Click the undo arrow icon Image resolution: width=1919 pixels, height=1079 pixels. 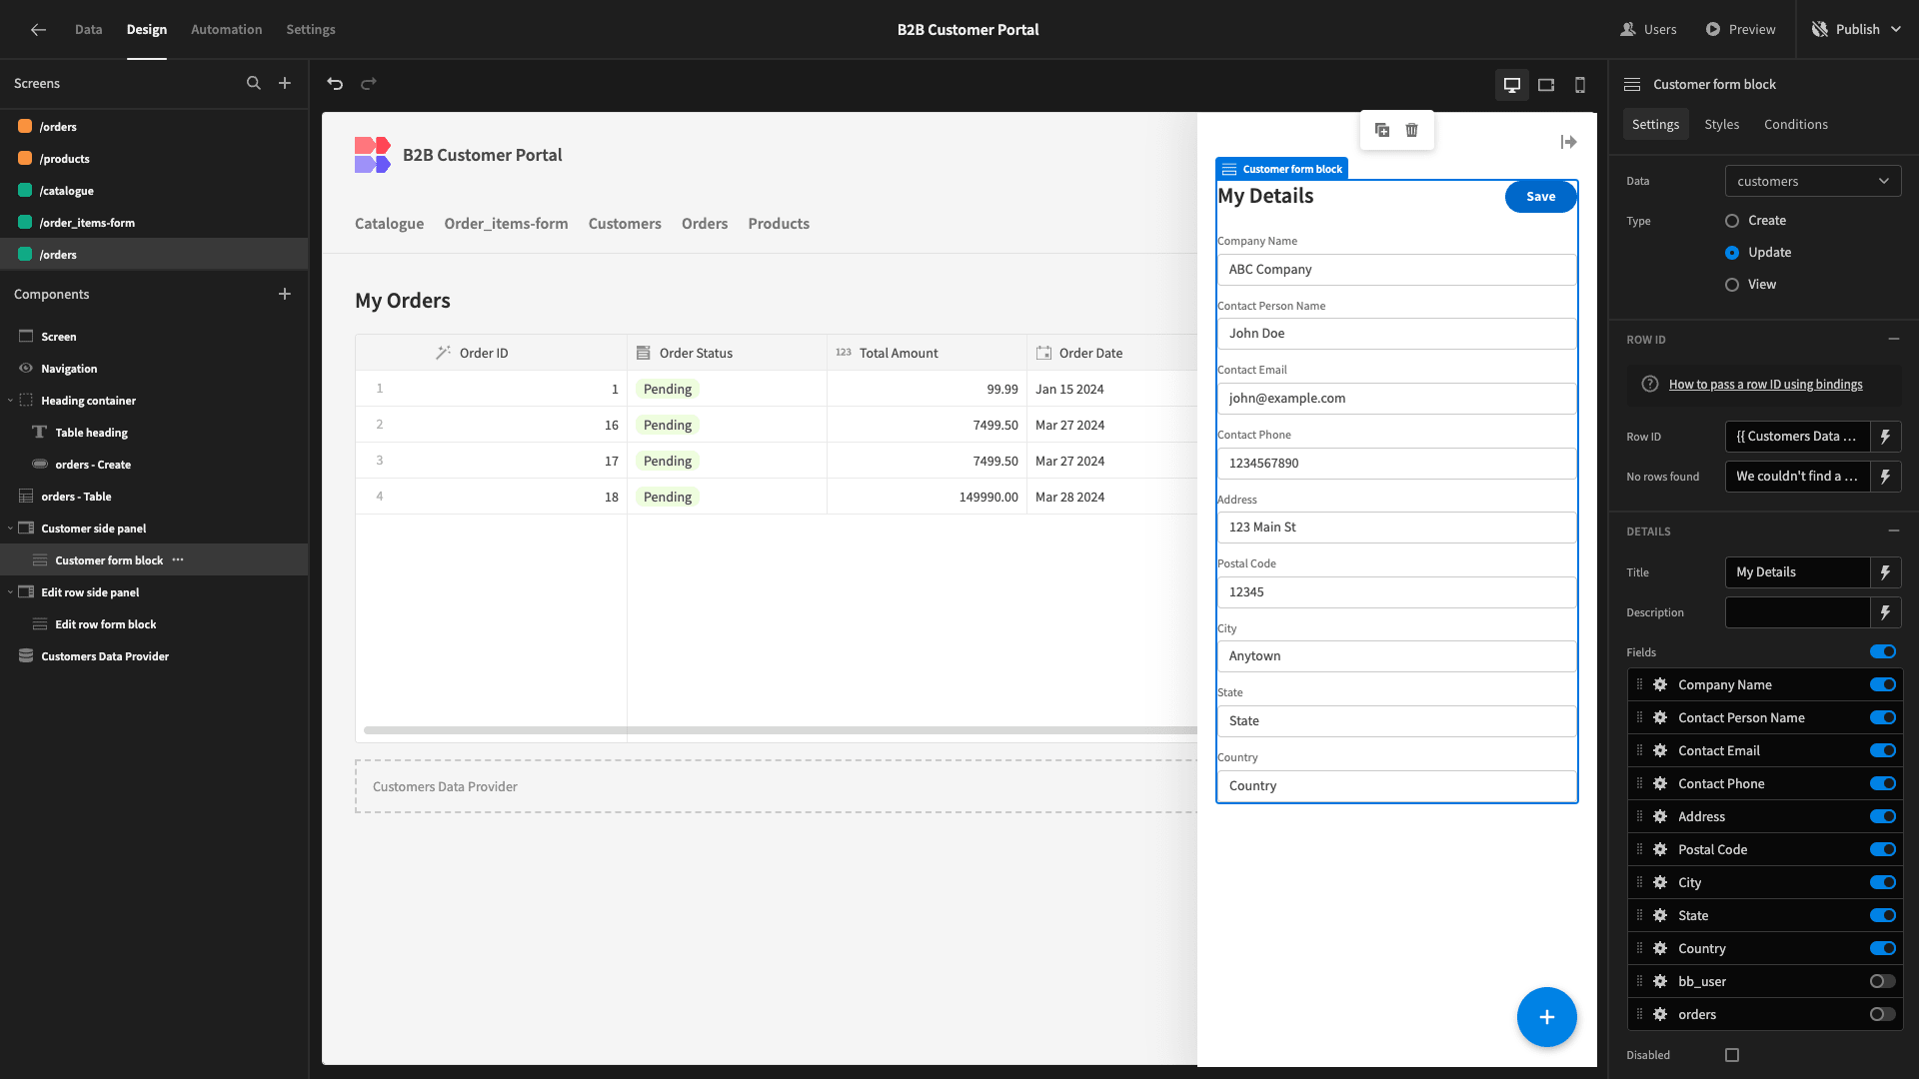click(x=335, y=84)
